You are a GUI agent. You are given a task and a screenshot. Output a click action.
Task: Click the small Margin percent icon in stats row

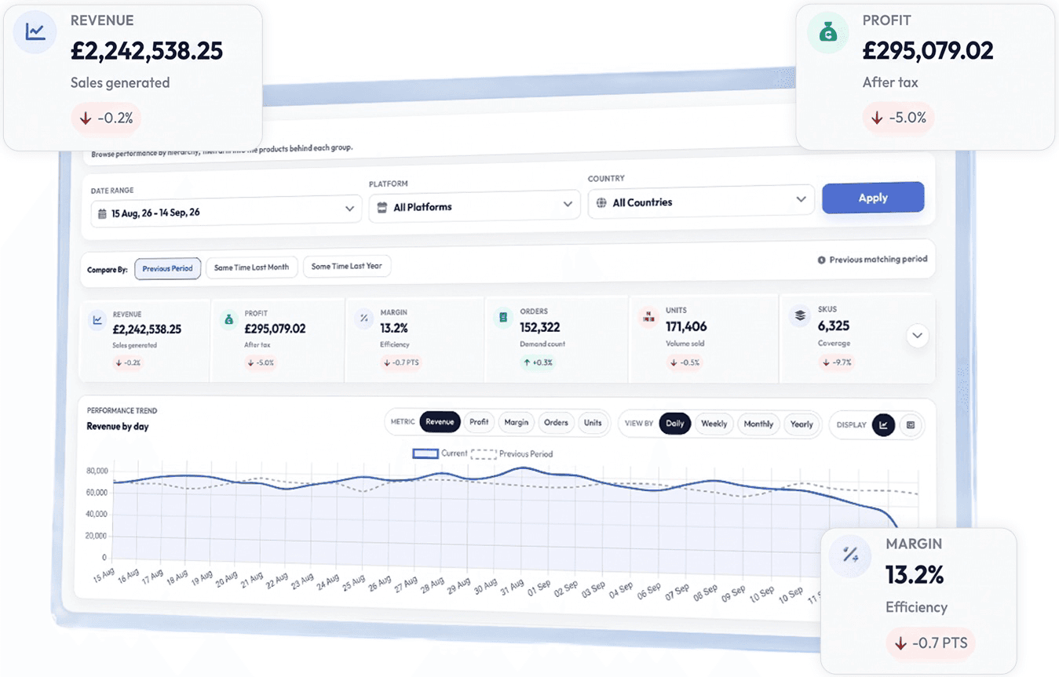pyautogui.click(x=363, y=318)
